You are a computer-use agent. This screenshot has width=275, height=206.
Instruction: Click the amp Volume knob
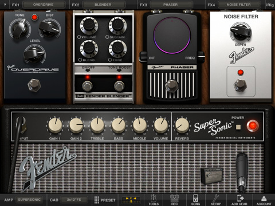pos(161,125)
